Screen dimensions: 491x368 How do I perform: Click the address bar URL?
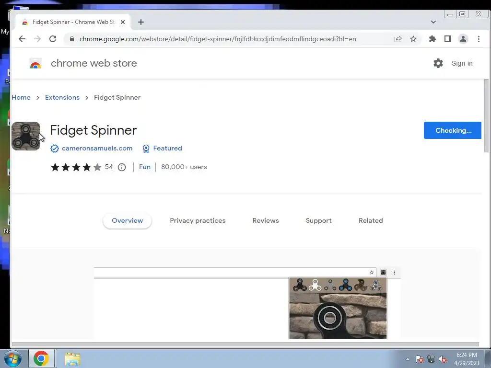(x=218, y=39)
